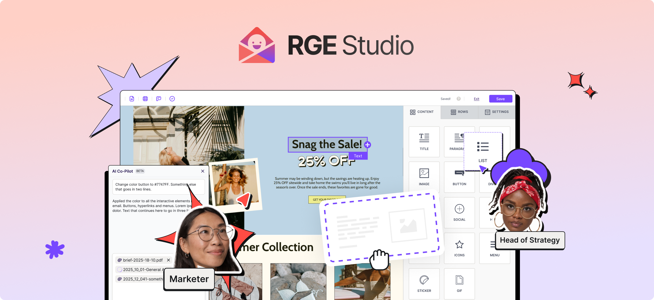Pick the LIST content block
The height and width of the screenshot is (300, 654).
pos(483,151)
